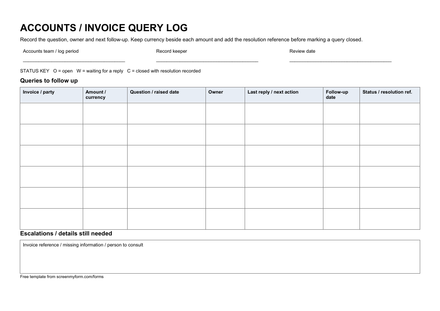Image resolution: width=440 pixels, height=311 pixels.
Task: Click the 'Amount / currency' column header
Action: (105, 95)
